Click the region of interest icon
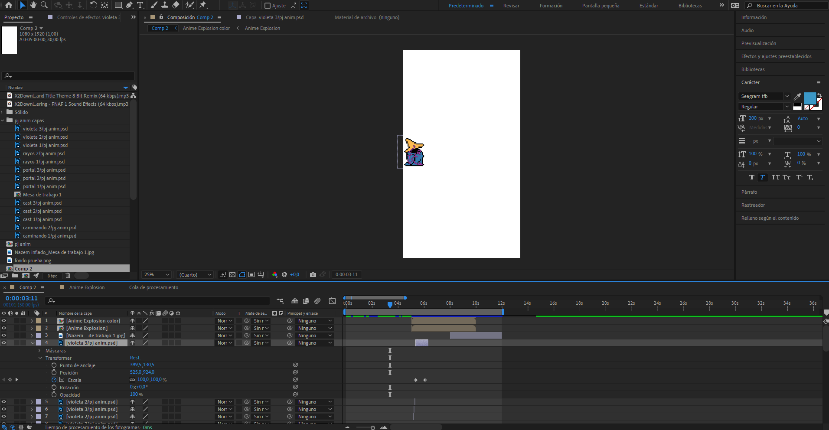The width and height of the screenshot is (829, 430). point(251,275)
